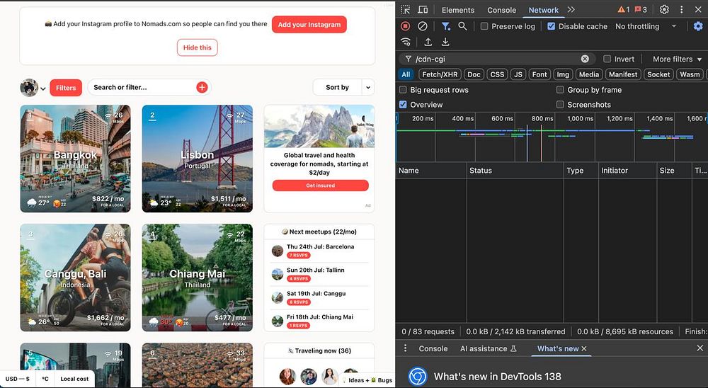Switch to the Elements tab
Screen dimensions: 708x388
point(457,10)
